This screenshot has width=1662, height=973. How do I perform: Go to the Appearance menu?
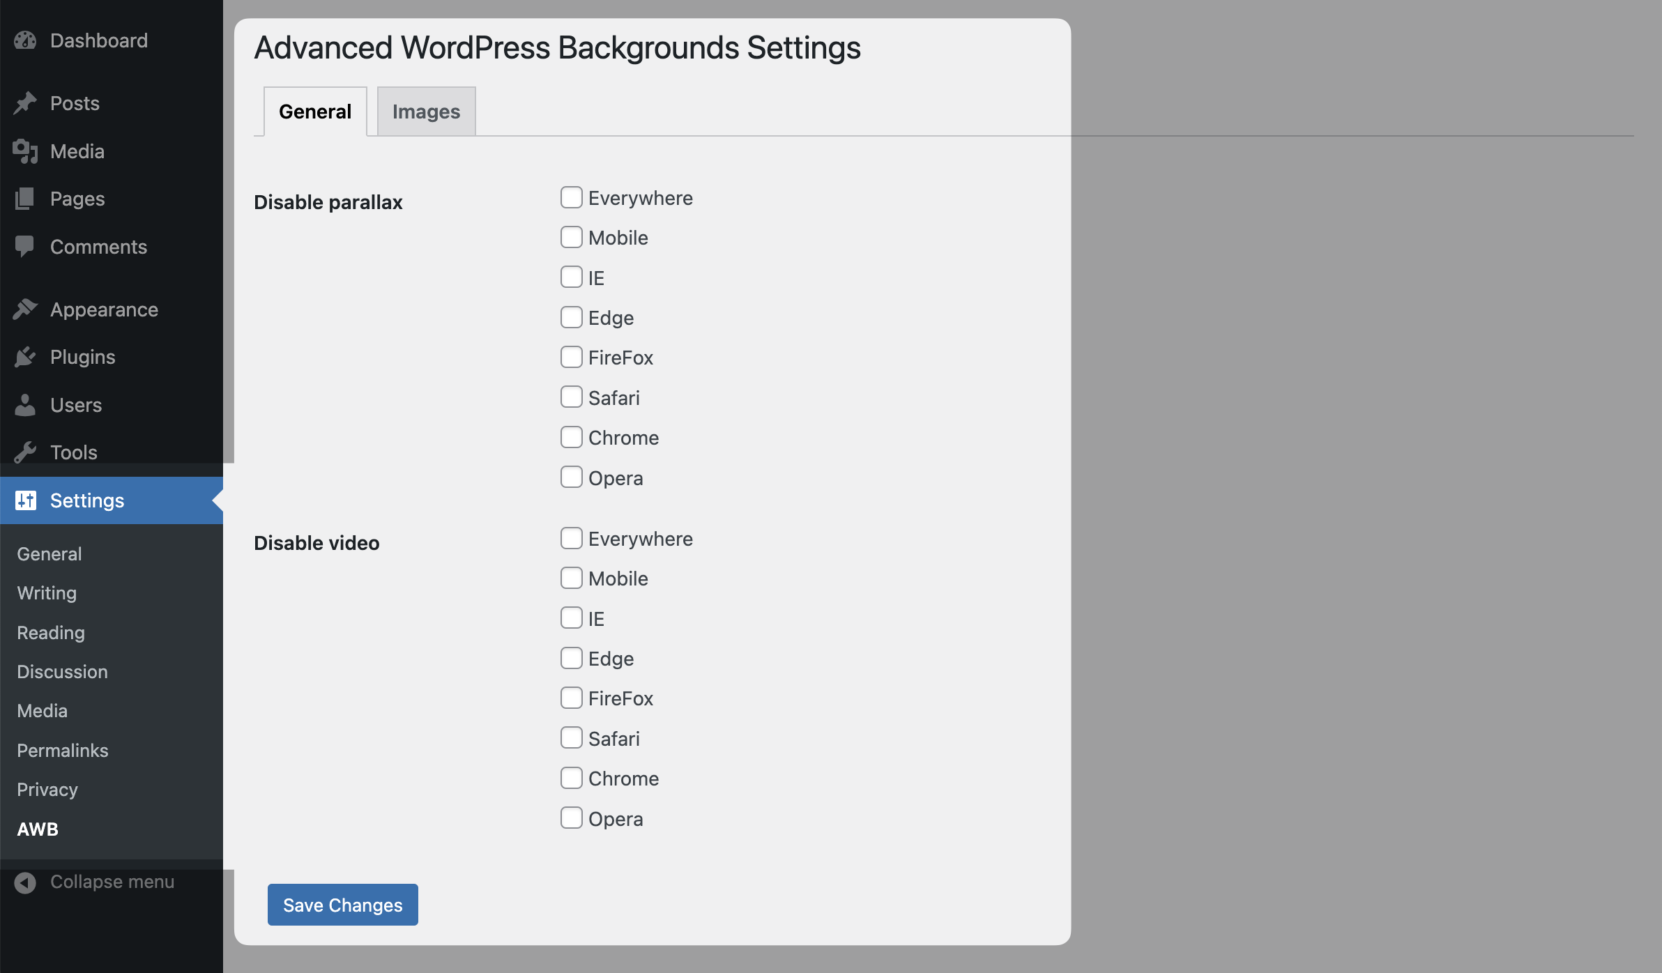(x=105, y=309)
